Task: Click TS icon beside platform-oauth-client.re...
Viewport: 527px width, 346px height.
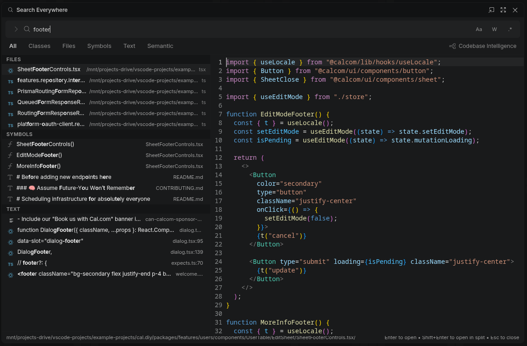Action: coord(11,126)
